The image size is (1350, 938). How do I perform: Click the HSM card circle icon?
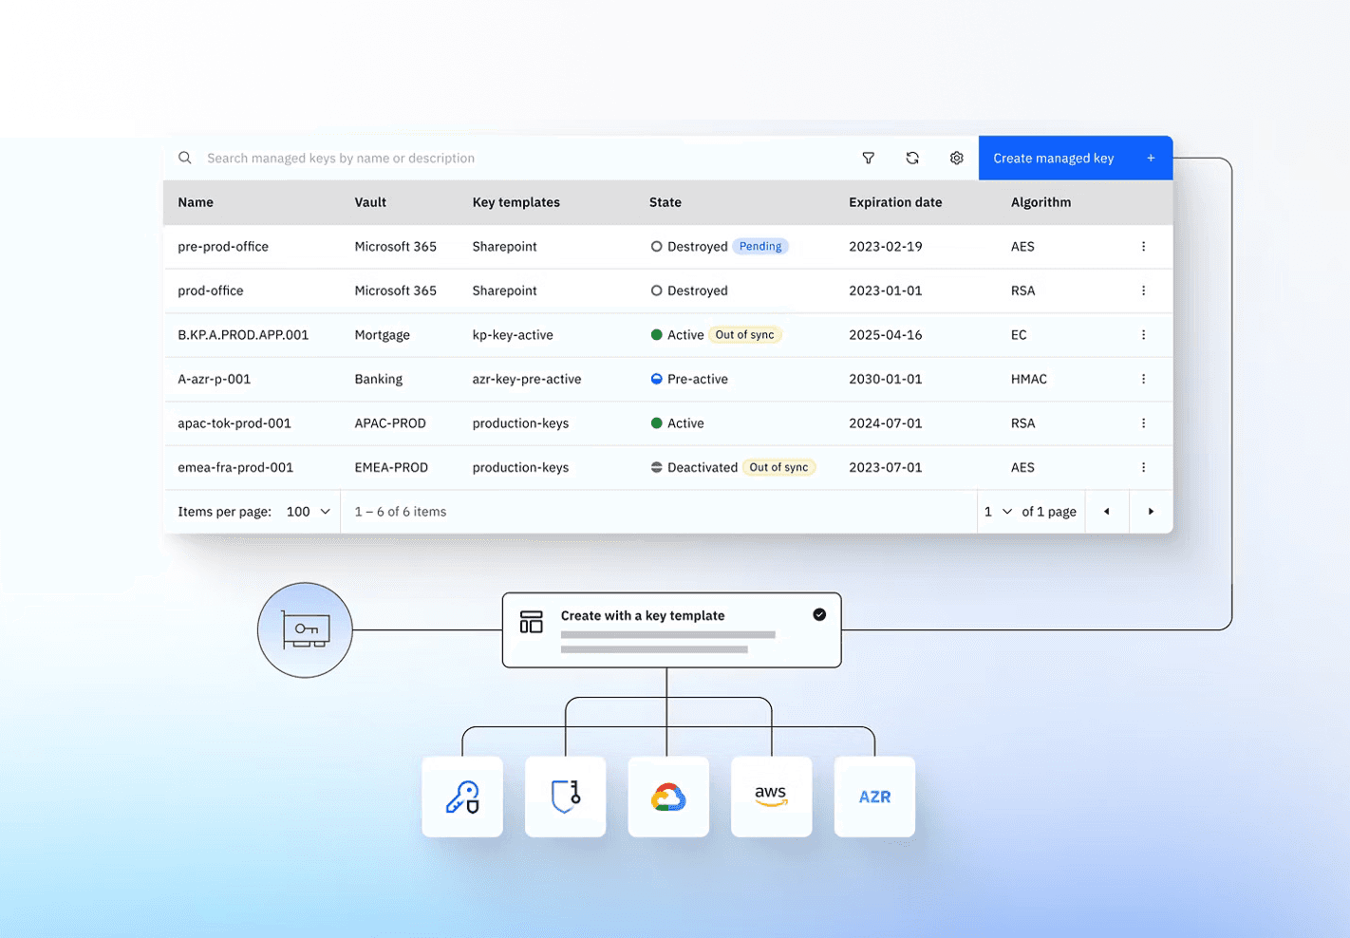pyautogui.click(x=305, y=629)
